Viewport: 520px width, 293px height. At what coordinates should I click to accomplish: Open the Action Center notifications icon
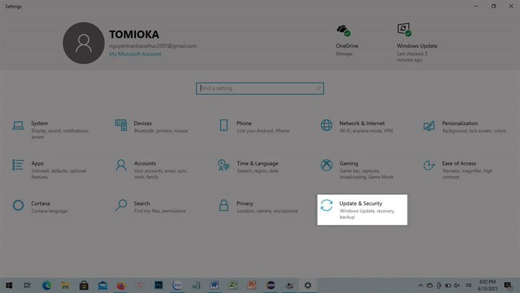tap(508, 285)
